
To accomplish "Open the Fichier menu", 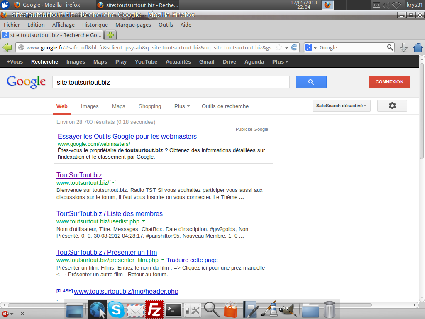I will (x=12, y=25).
